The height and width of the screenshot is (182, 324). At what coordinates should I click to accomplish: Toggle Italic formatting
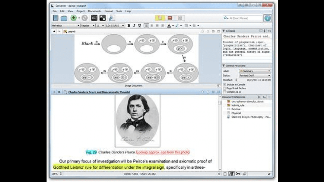(134, 26)
